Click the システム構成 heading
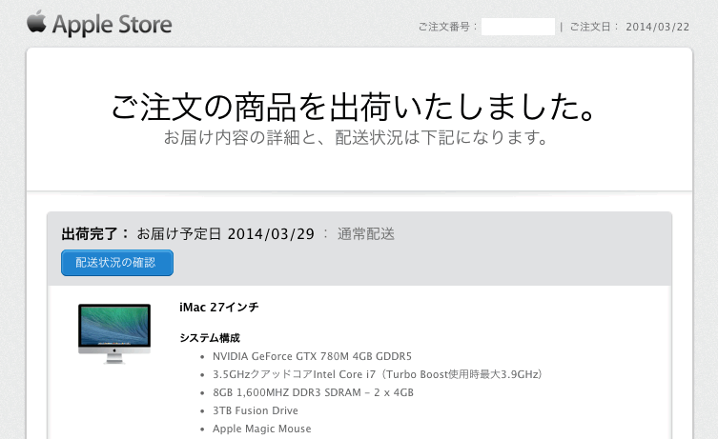Viewport: 718px width, 439px height. pos(210,338)
